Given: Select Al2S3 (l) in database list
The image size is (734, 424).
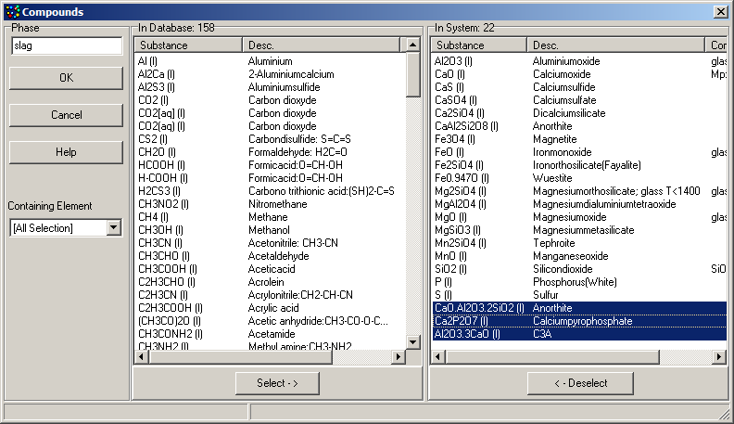Looking at the screenshot, I should [x=161, y=86].
